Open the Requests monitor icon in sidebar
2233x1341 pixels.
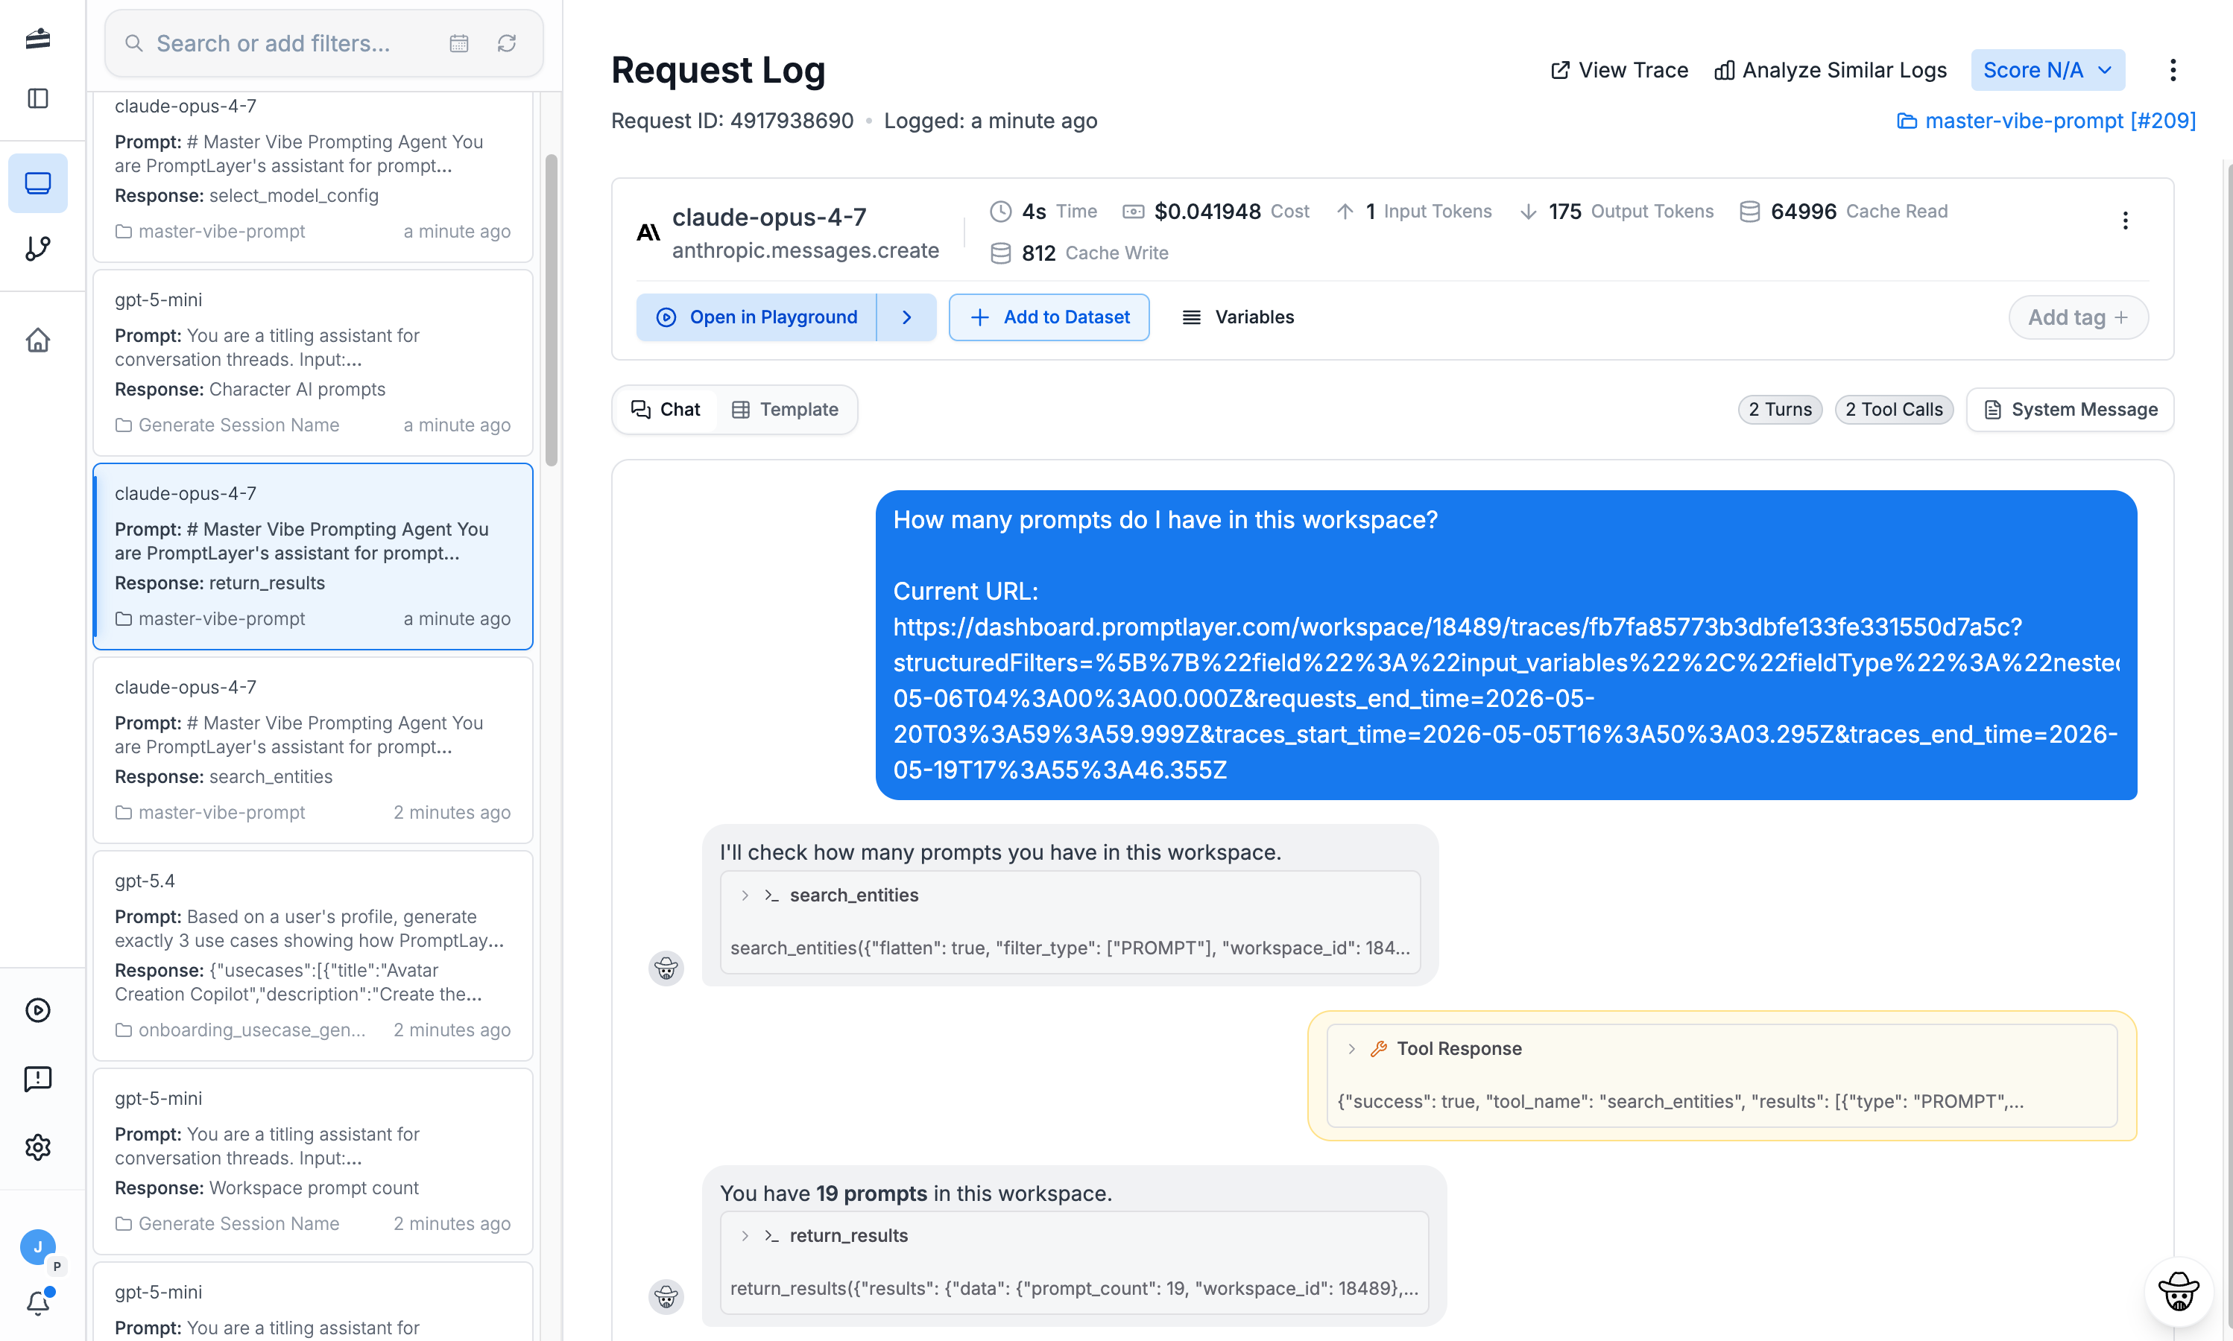tap(38, 183)
